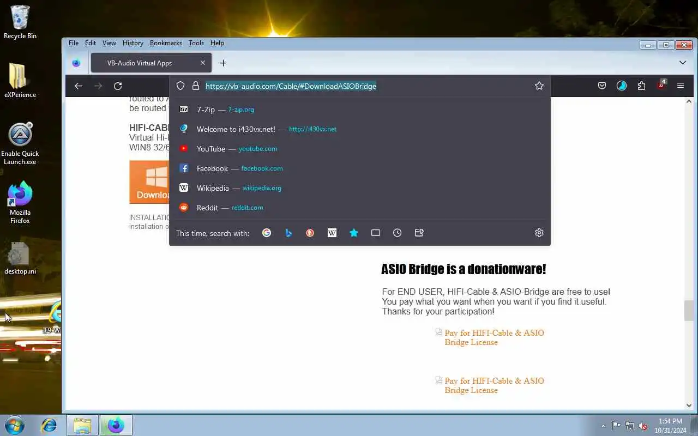Select Enable Quick Launch.exe desktop icon
The width and height of the screenshot is (698, 436).
point(20,144)
